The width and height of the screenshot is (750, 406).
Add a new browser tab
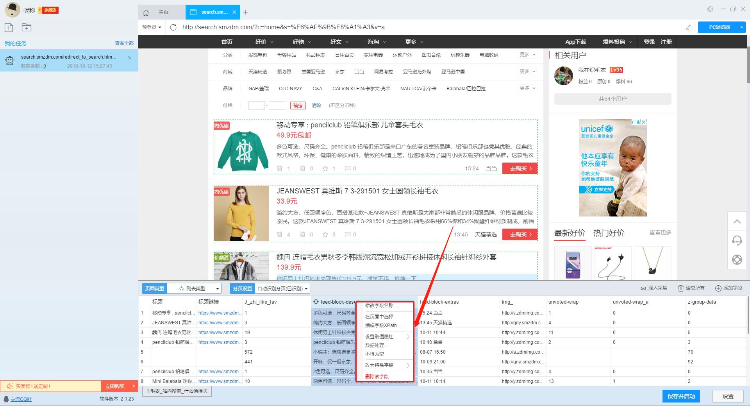[245, 13]
